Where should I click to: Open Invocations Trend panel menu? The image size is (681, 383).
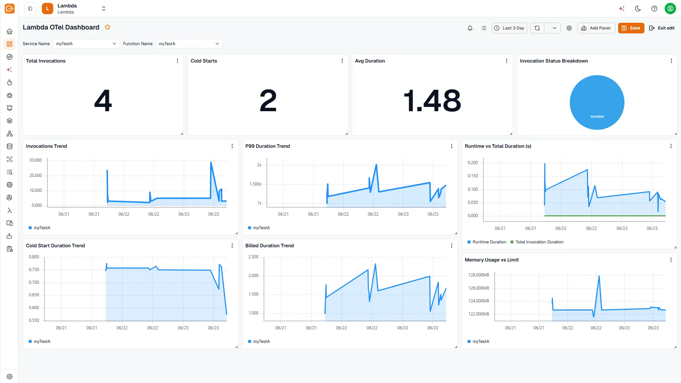(x=232, y=146)
